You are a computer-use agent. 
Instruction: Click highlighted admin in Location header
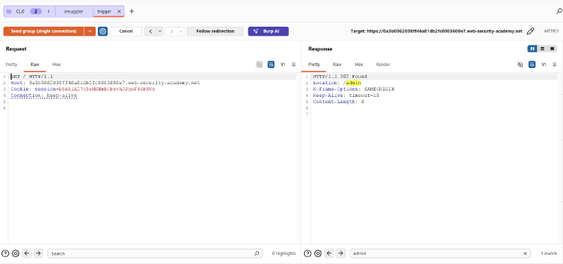[353, 83]
